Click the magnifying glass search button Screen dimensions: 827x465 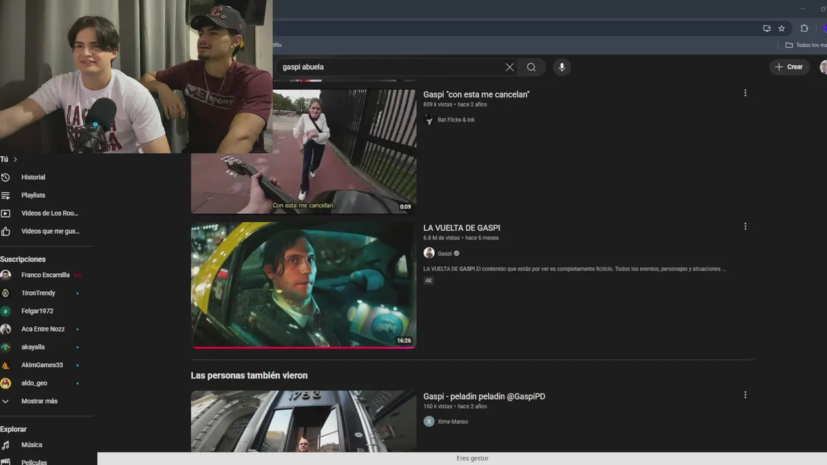click(x=531, y=67)
